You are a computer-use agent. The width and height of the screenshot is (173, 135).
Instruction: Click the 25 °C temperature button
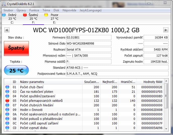[16, 70]
